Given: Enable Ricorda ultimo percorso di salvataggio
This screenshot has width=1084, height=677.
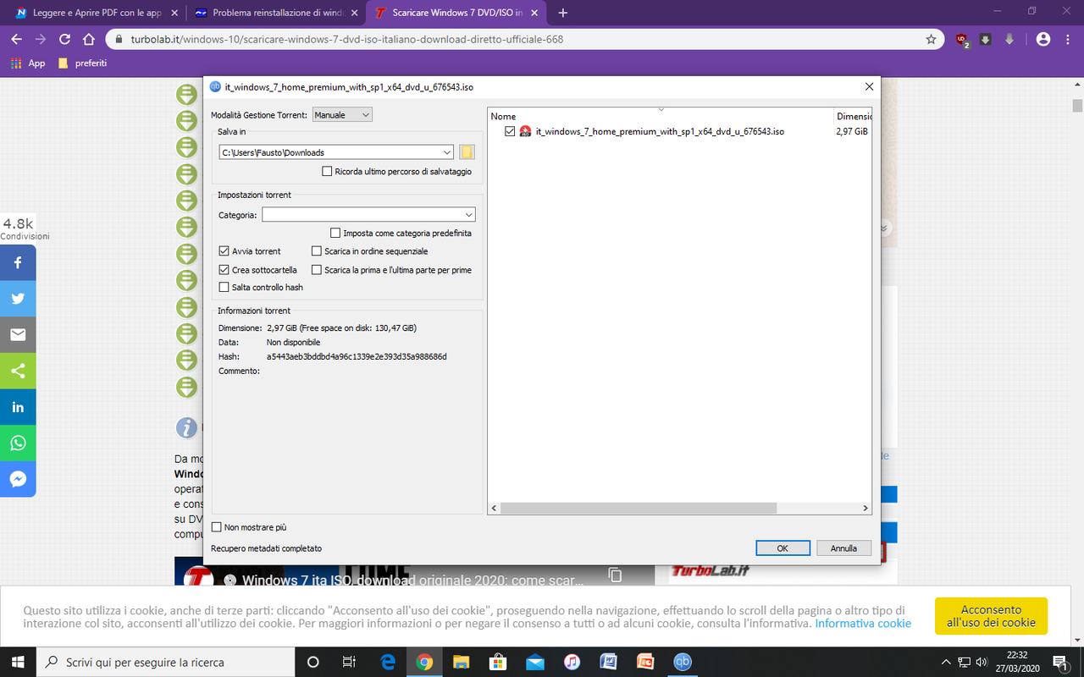Looking at the screenshot, I should point(327,172).
